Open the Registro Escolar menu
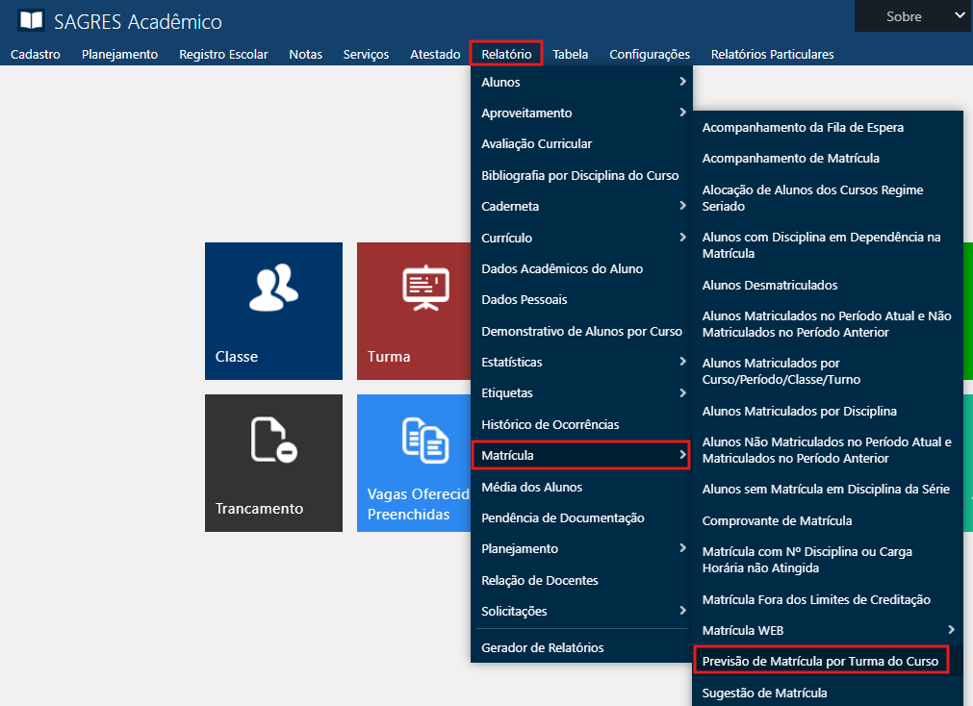This screenshot has height=706, width=973. coord(223,54)
